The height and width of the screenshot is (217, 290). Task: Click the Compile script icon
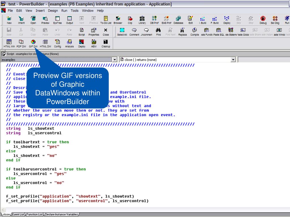coord(195,32)
